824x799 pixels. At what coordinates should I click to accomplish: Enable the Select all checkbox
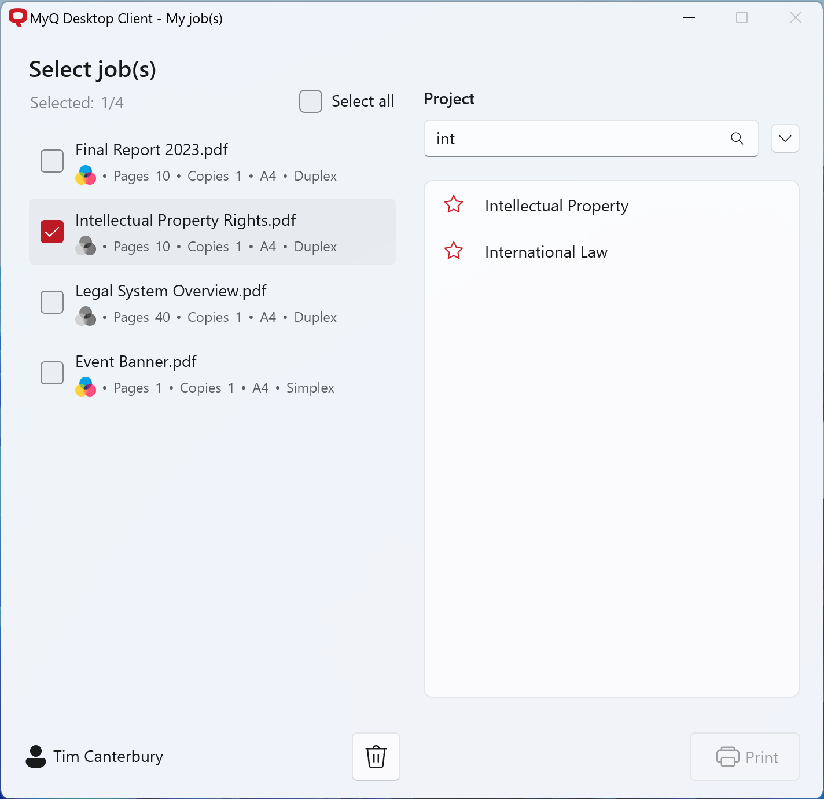[x=311, y=101]
